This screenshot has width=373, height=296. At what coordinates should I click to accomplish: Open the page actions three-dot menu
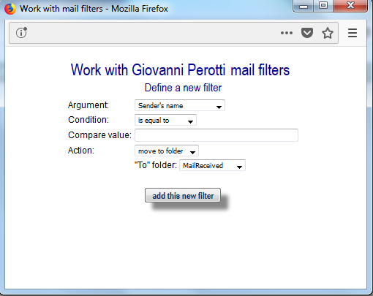tap(287, 33)
